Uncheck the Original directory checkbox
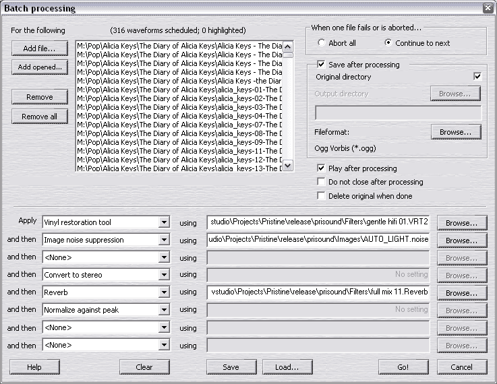The height and width of the screenshot is (384, 497). [x=477, y=76]
